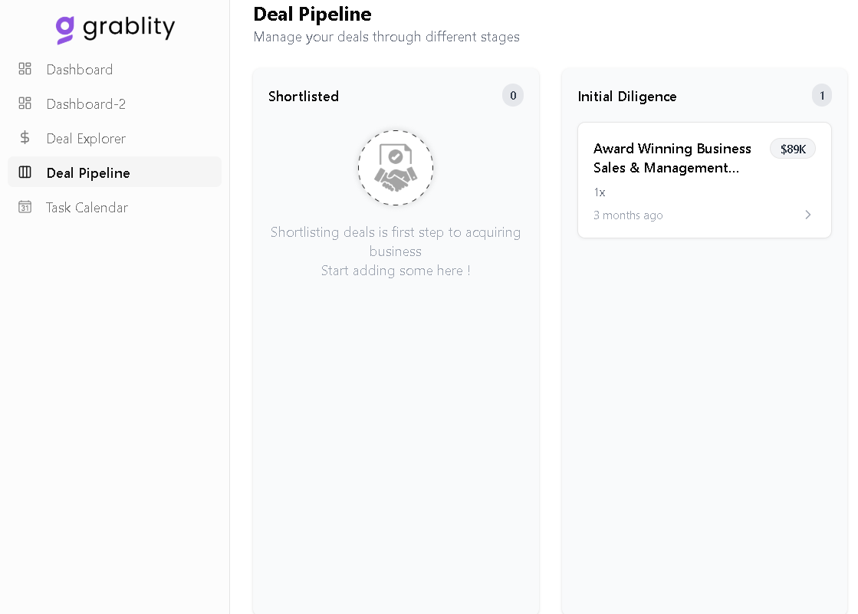
Task: Click the Initial Diligence column header
Action: click(627, 97)
